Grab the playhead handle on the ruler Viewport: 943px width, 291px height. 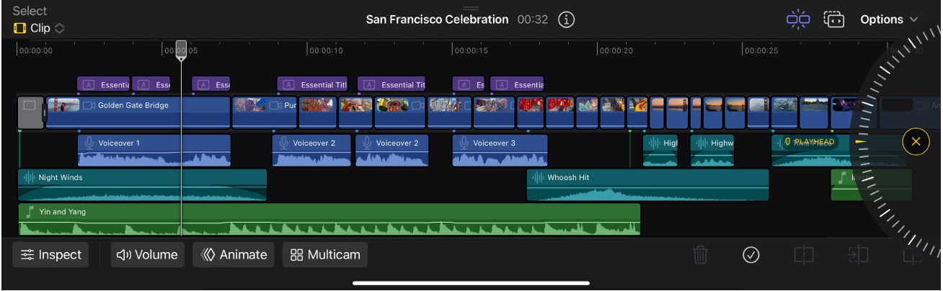click(x=182, y=50)
